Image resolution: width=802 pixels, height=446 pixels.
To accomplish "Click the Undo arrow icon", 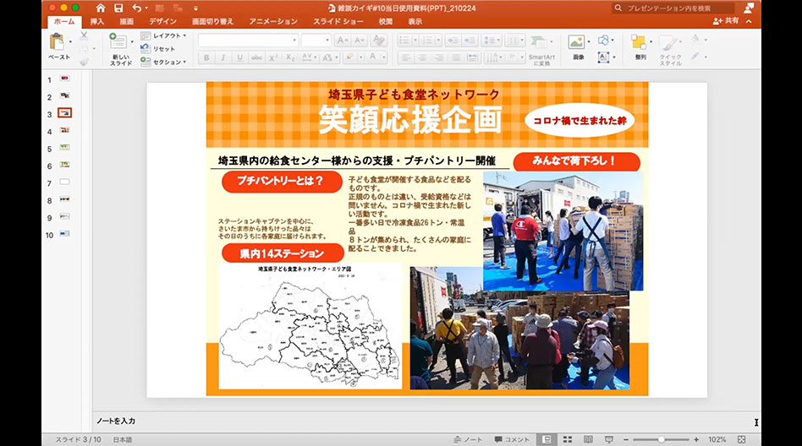I will tap(135, 8).
